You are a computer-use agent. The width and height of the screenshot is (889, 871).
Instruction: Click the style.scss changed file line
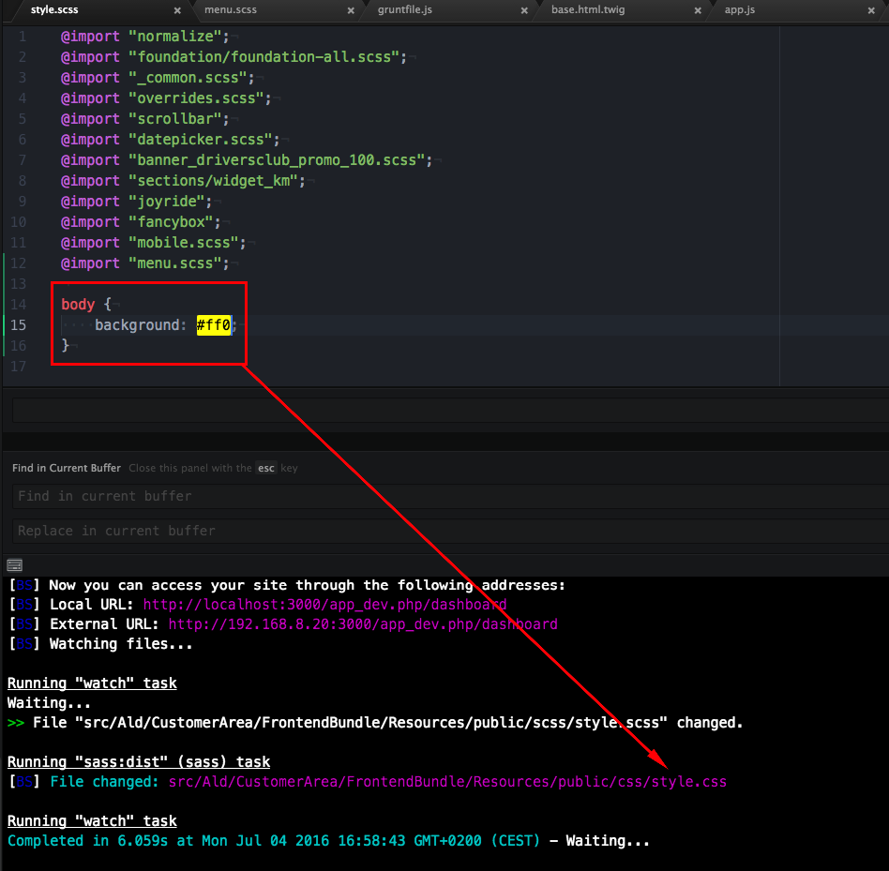(x=375, y=723)
